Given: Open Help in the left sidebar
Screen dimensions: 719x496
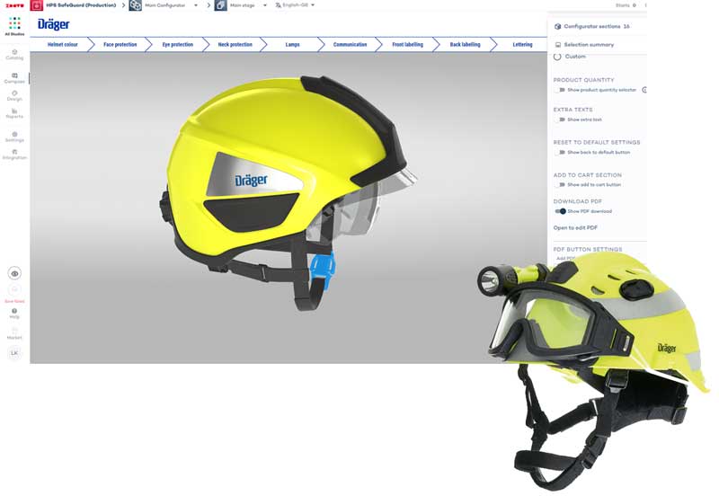Looking at the screenshot, I should [14, 314].
